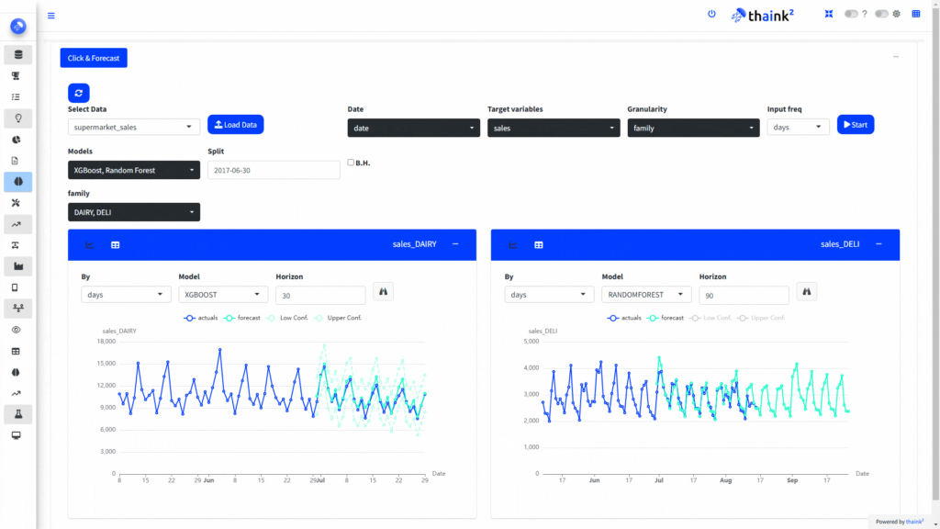Image resolution: width=940 pixels, height=529 pixels.
Task: Click the blue refresh icon button
Action: (79, 93)
